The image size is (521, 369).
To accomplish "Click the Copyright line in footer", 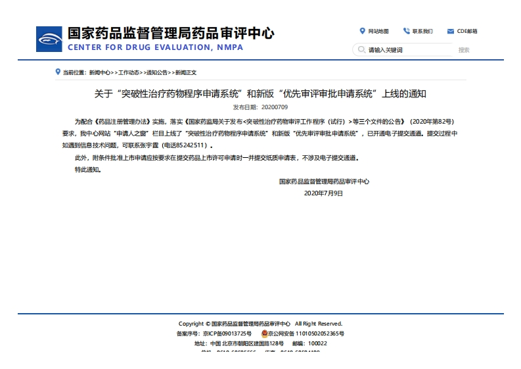I will (x=260, y=324).
